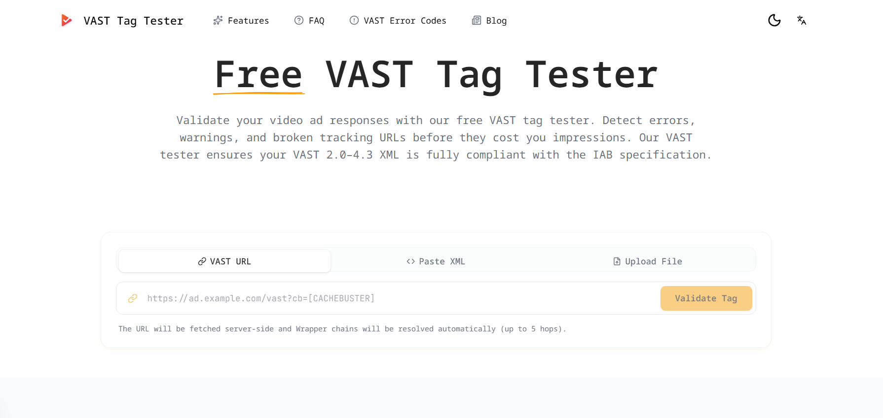Switch to the Paste XML tab
Screen dimensions: 883x418
(436, 261)
